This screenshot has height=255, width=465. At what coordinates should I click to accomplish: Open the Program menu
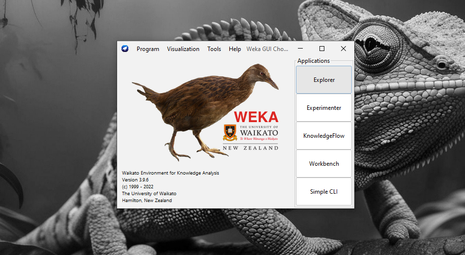[x=147, y=49]
